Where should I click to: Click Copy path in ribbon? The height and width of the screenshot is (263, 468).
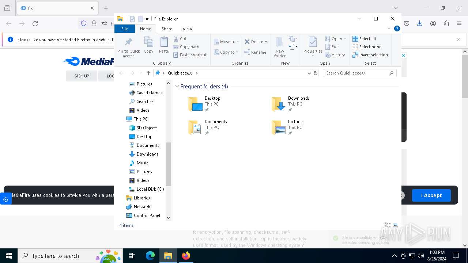(186, 47)
